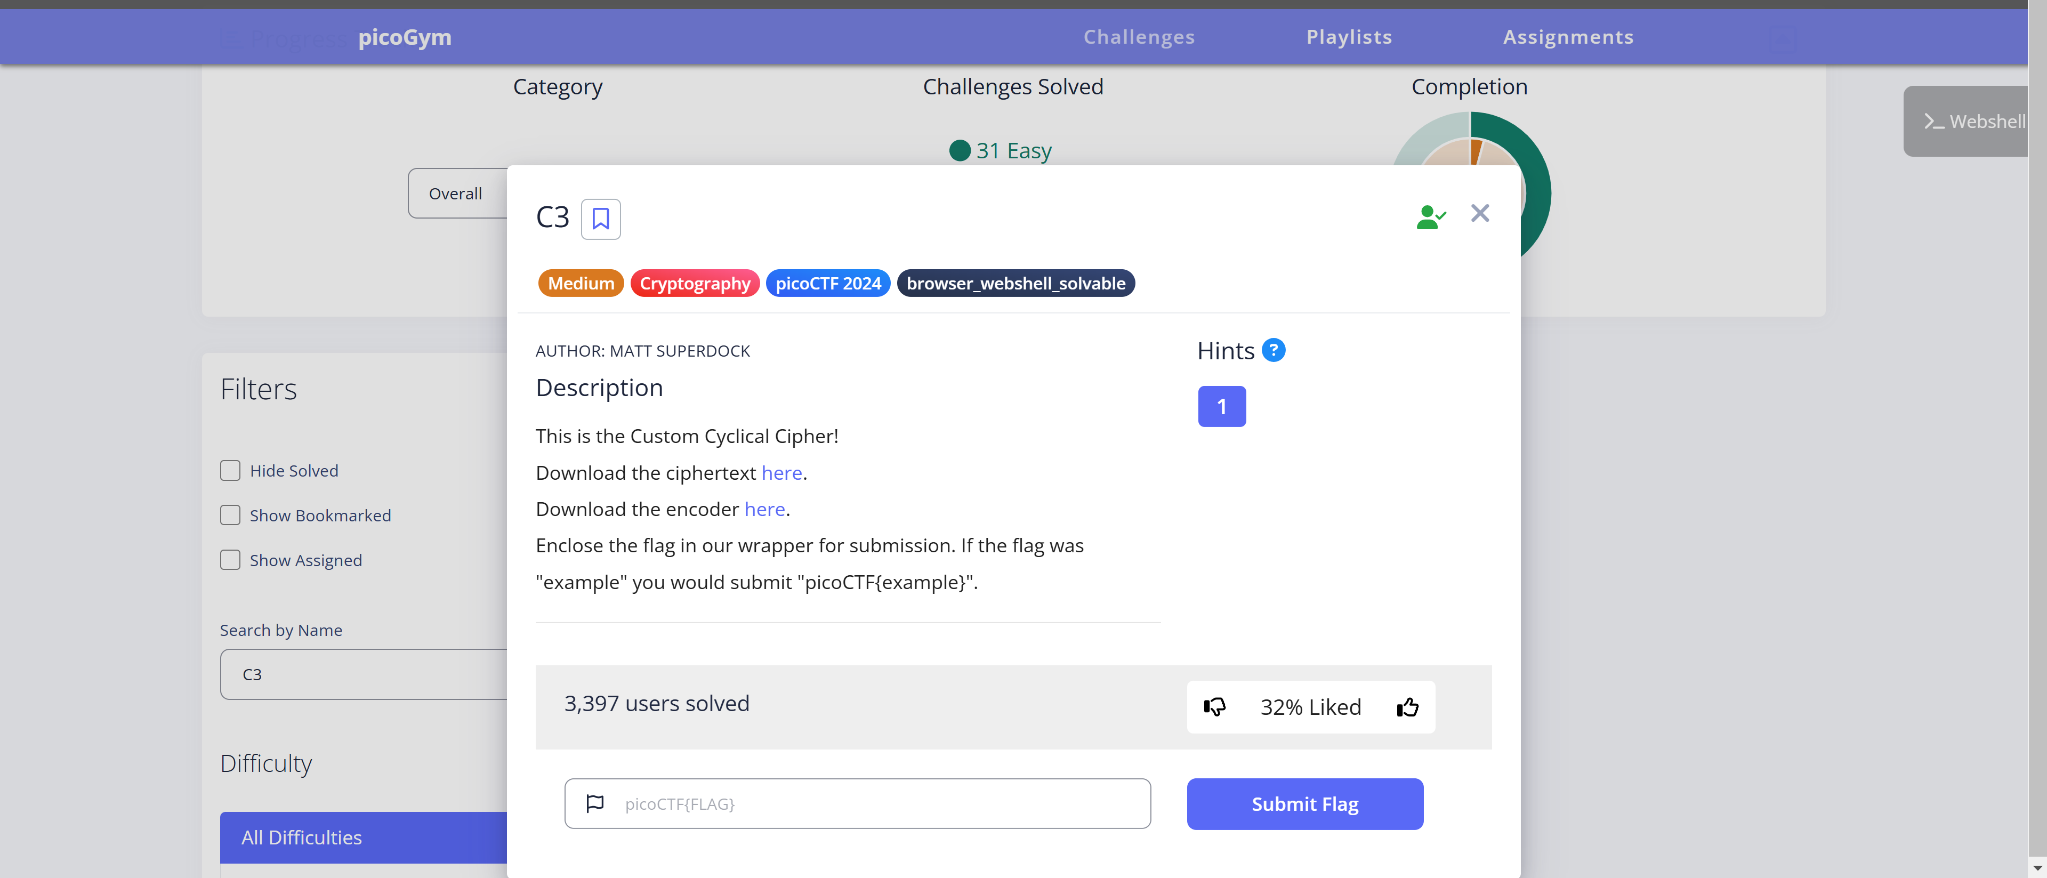The width and height of the screenshot is (2047, 878).
Task: Check the Show Bookmarked option
Action: 230,515
